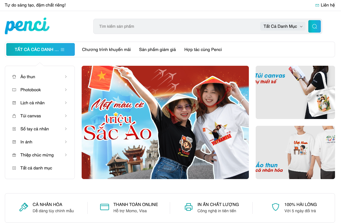This screenshot has height=223, width=341.
Task: Open the Hợp tác cùng Penci link
Action: (x=203, y=50)
